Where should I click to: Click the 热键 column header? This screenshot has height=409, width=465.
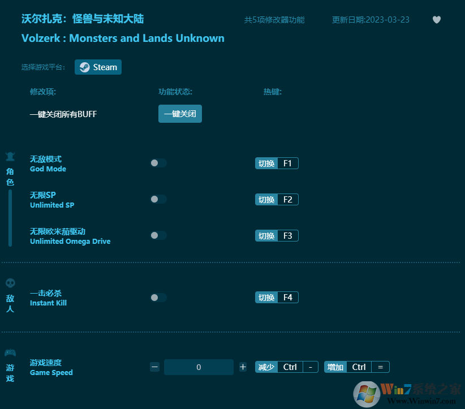pyautogui.click(x=273, y=92)
